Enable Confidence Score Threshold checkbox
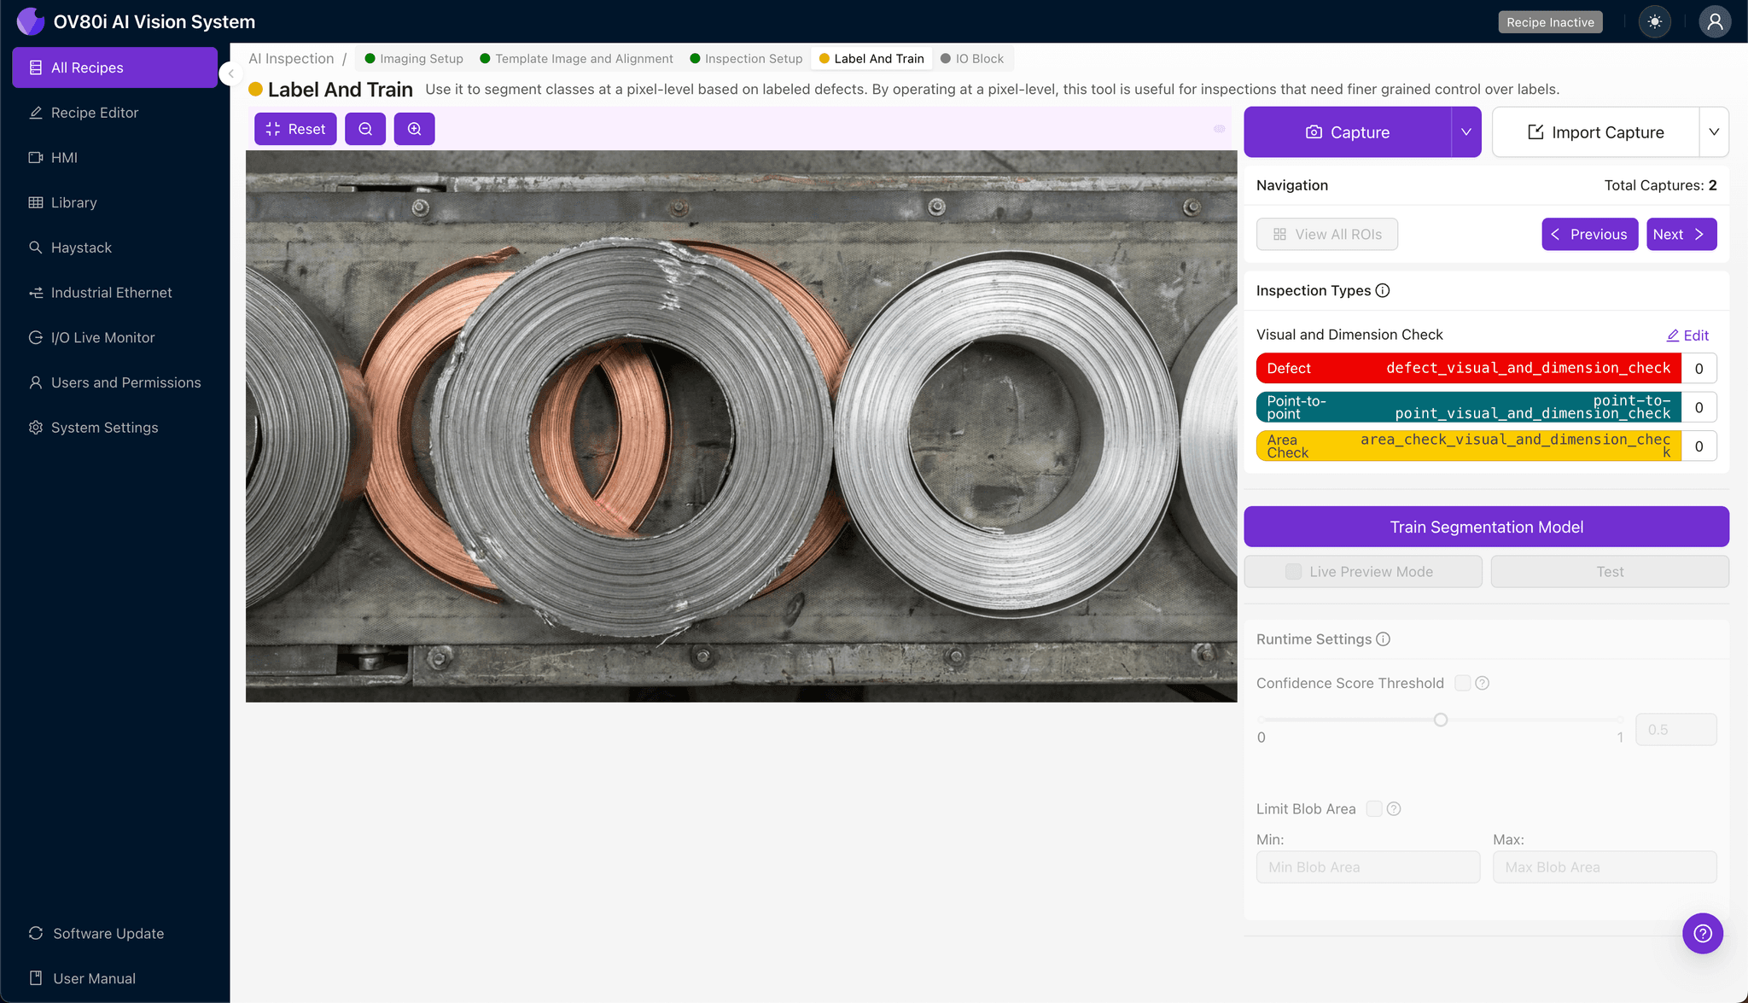This screenshot has width=1748, height=1003. tap(1463, 683)
